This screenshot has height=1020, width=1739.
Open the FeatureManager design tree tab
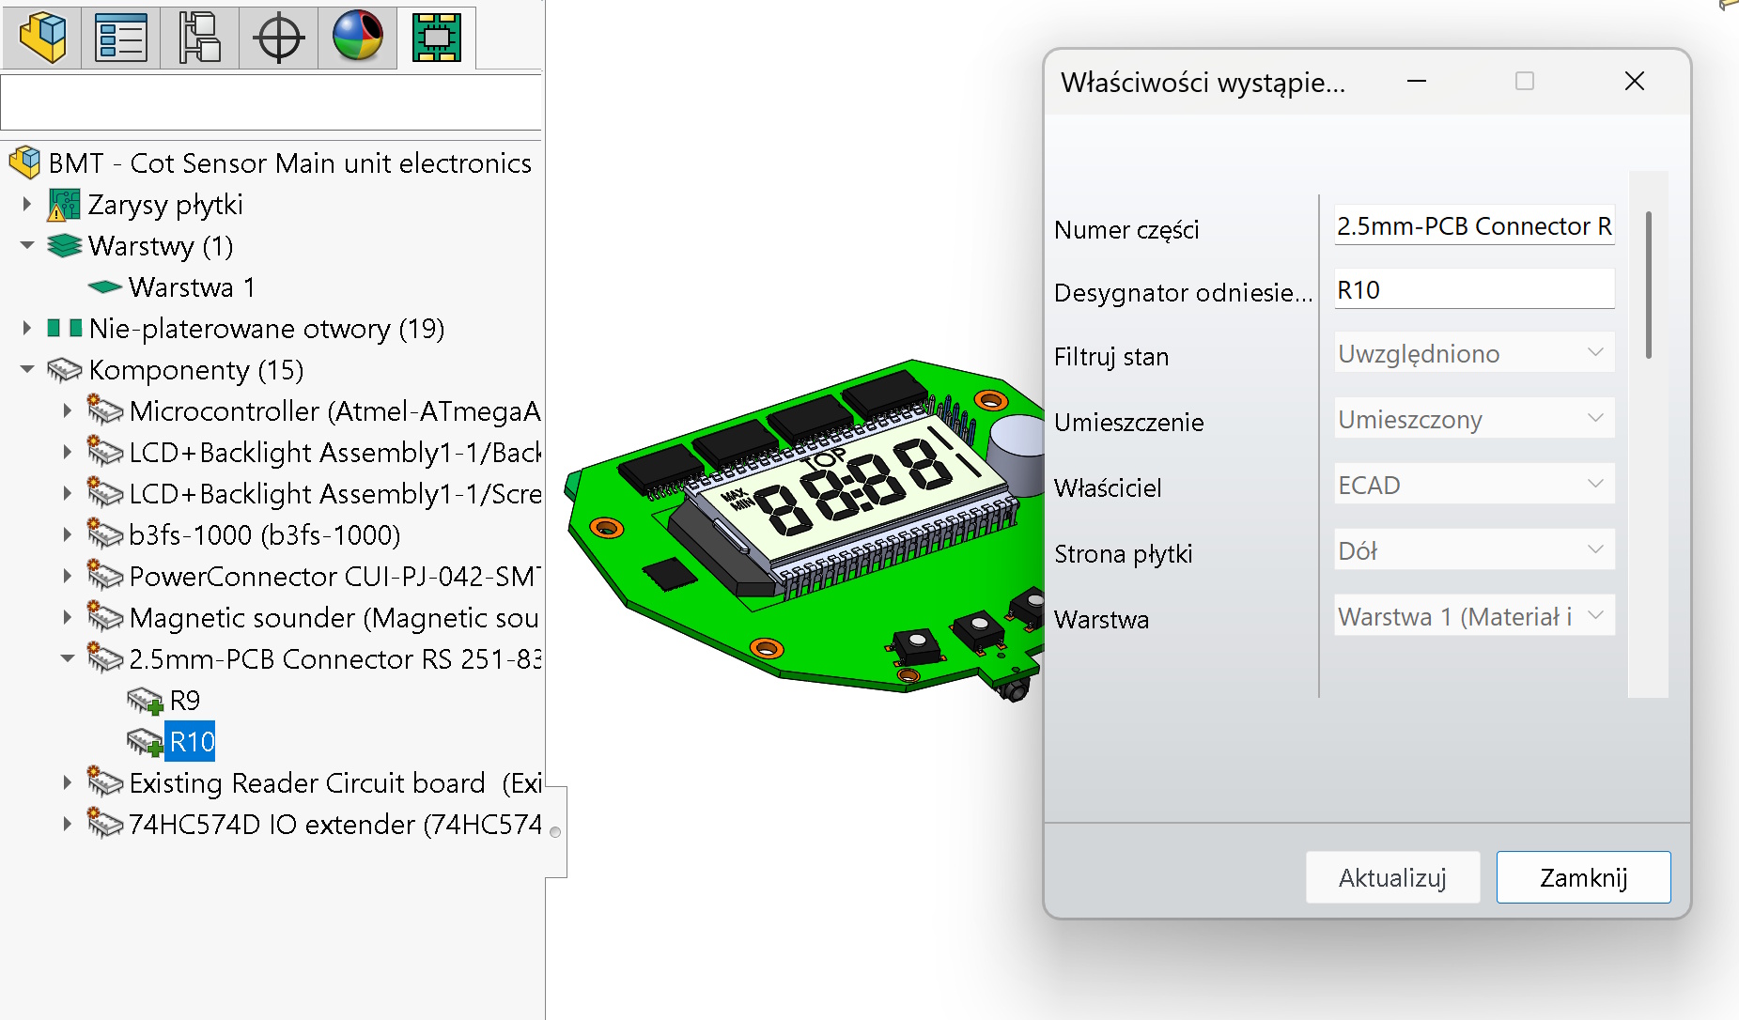click(42, 39)
